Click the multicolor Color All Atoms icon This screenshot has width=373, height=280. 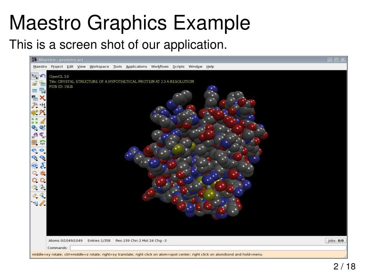[35, 187]
